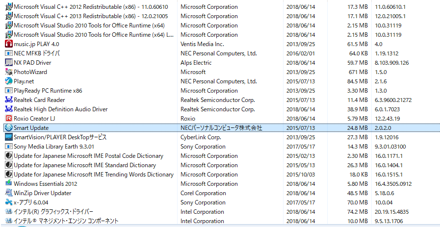Click the Office Runtime (x64) 10.0.31119 first row icon
440x227 pixels.
coord(9,25)
